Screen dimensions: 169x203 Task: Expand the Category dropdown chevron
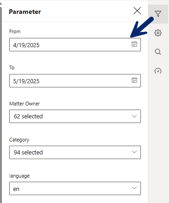click(134, 152)
